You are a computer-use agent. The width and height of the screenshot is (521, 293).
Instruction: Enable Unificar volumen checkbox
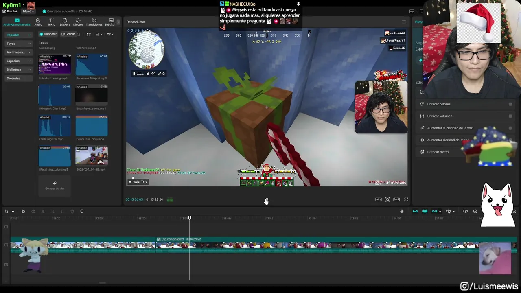(510, 116)
